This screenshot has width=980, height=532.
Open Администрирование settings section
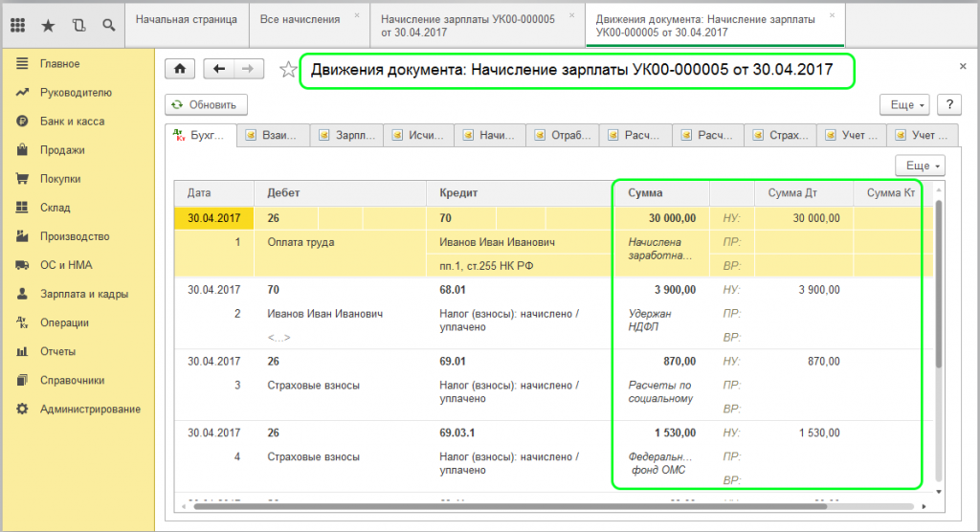90,409
